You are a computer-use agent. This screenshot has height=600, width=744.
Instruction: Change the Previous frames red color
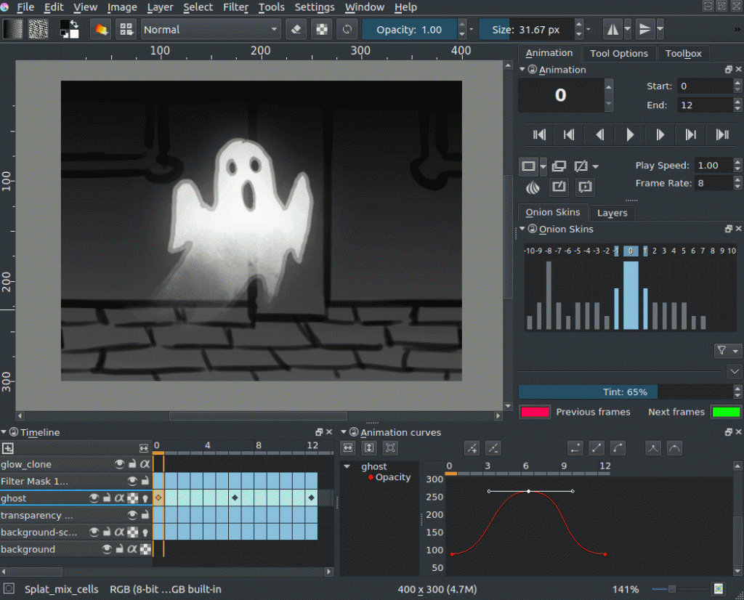[535, 412]
